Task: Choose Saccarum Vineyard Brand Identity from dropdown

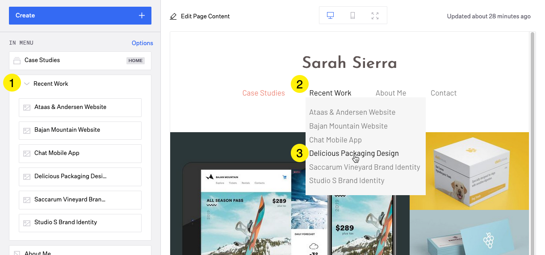Action: coord(365,167)
